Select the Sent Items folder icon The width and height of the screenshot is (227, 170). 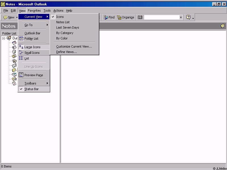(14, 79)
